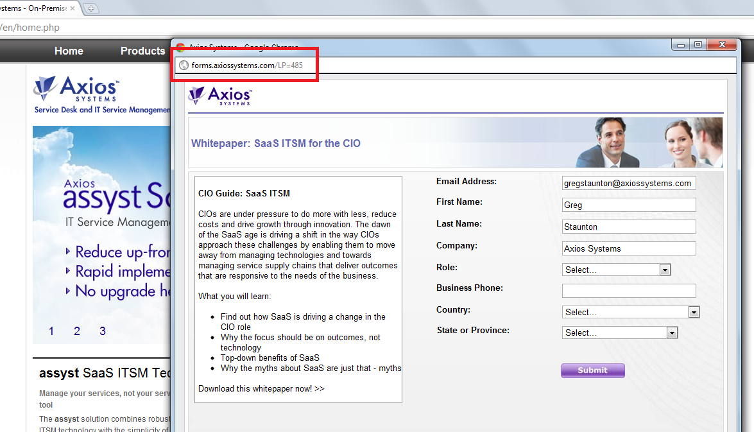754x432 pixels.
Task: Click 'What you will learn:' text
Action: [235, 297]
